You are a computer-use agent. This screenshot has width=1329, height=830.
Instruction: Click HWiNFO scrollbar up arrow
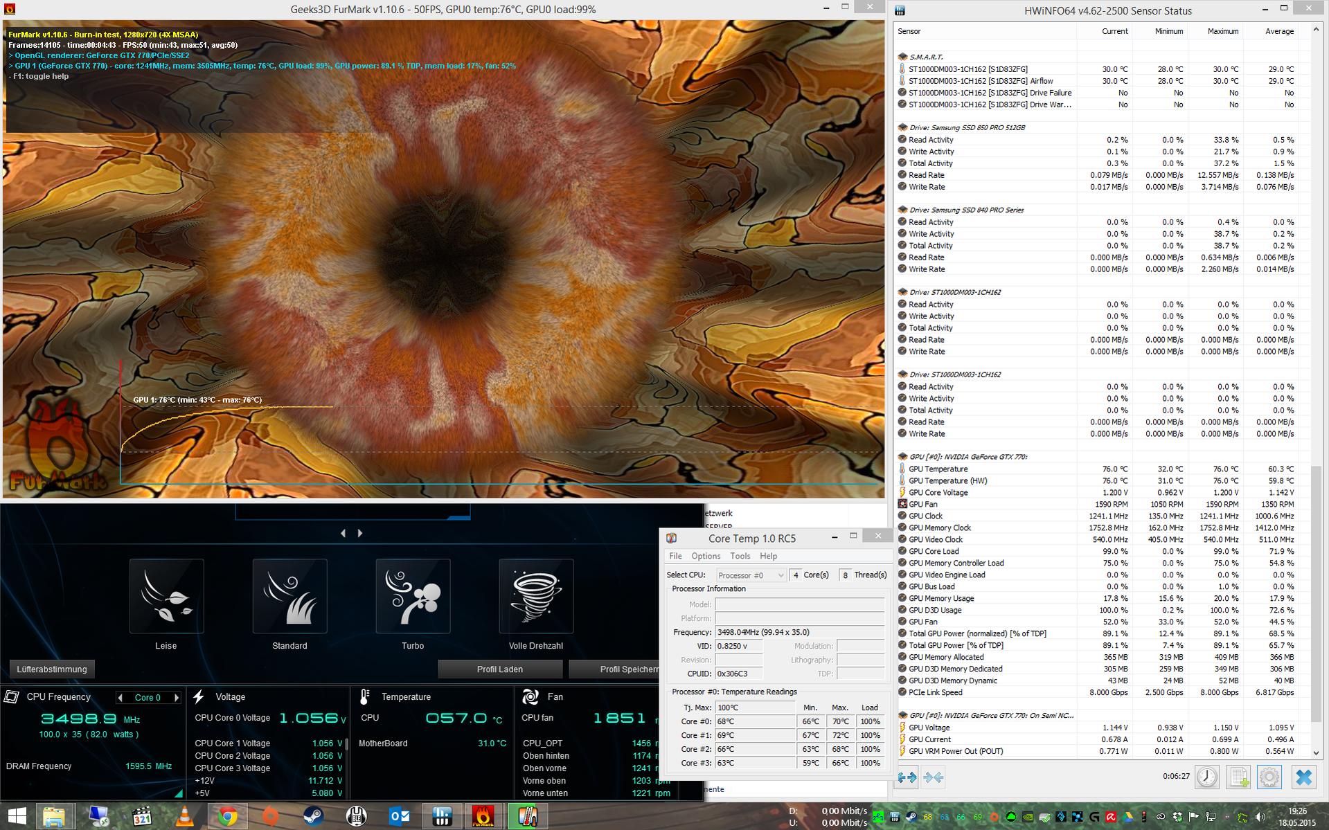click(x=1316, y=30)
